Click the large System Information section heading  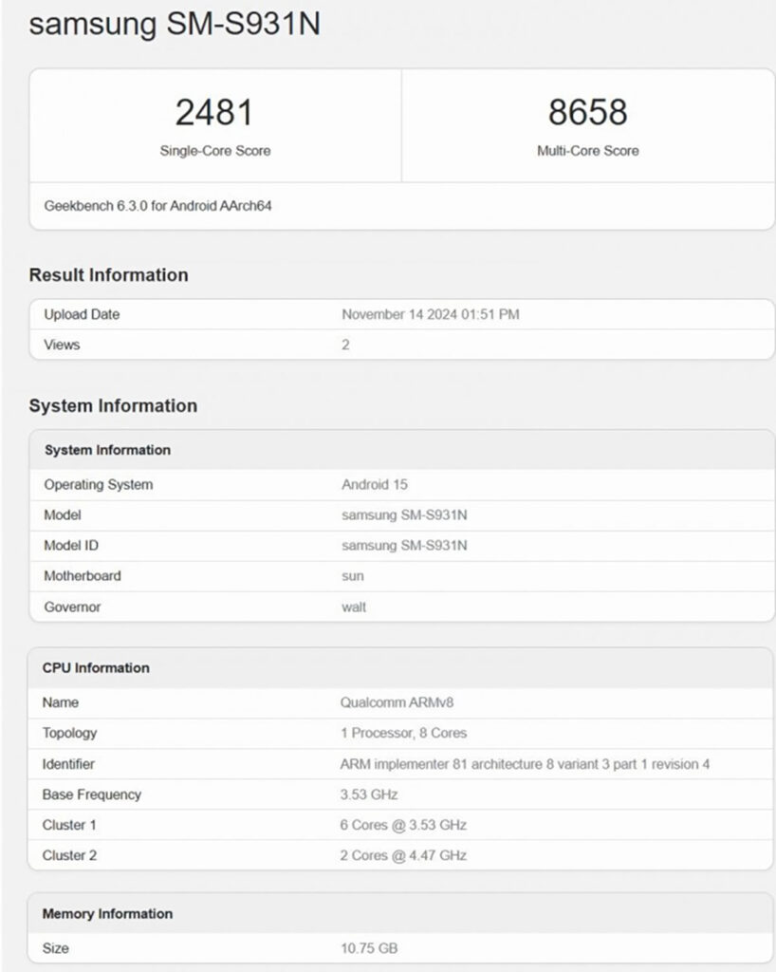[113, 405]
